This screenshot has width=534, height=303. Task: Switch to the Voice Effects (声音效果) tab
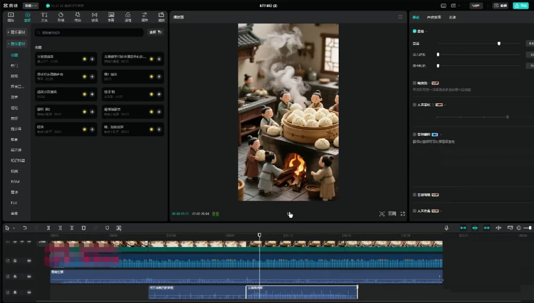(x=435, y=17)
